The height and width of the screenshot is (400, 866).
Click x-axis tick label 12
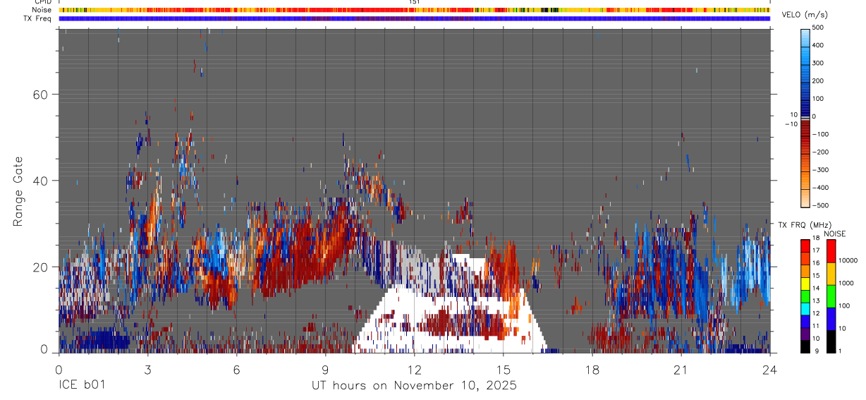(x=414, y=370)
